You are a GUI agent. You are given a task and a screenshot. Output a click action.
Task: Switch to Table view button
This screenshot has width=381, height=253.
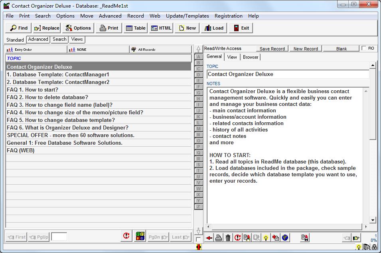136,28
